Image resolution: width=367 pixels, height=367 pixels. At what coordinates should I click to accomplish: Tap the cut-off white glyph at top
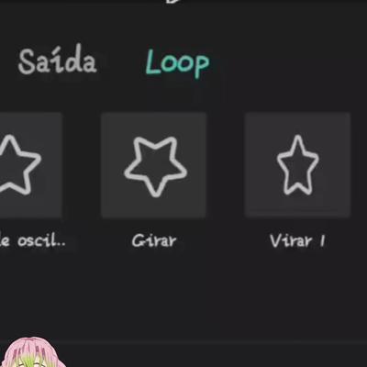point(174,2)
